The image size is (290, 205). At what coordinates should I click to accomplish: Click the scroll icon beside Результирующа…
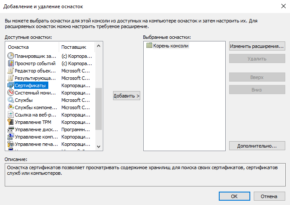click(11, 78)
